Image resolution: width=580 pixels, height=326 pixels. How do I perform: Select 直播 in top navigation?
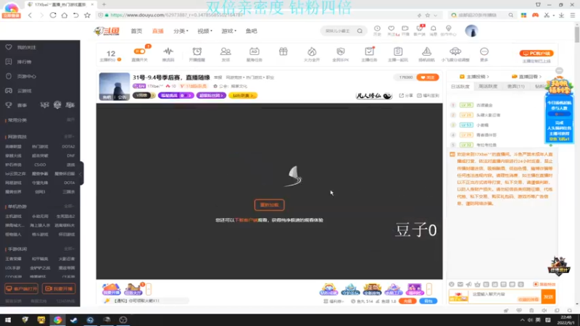tap(158, 31)
